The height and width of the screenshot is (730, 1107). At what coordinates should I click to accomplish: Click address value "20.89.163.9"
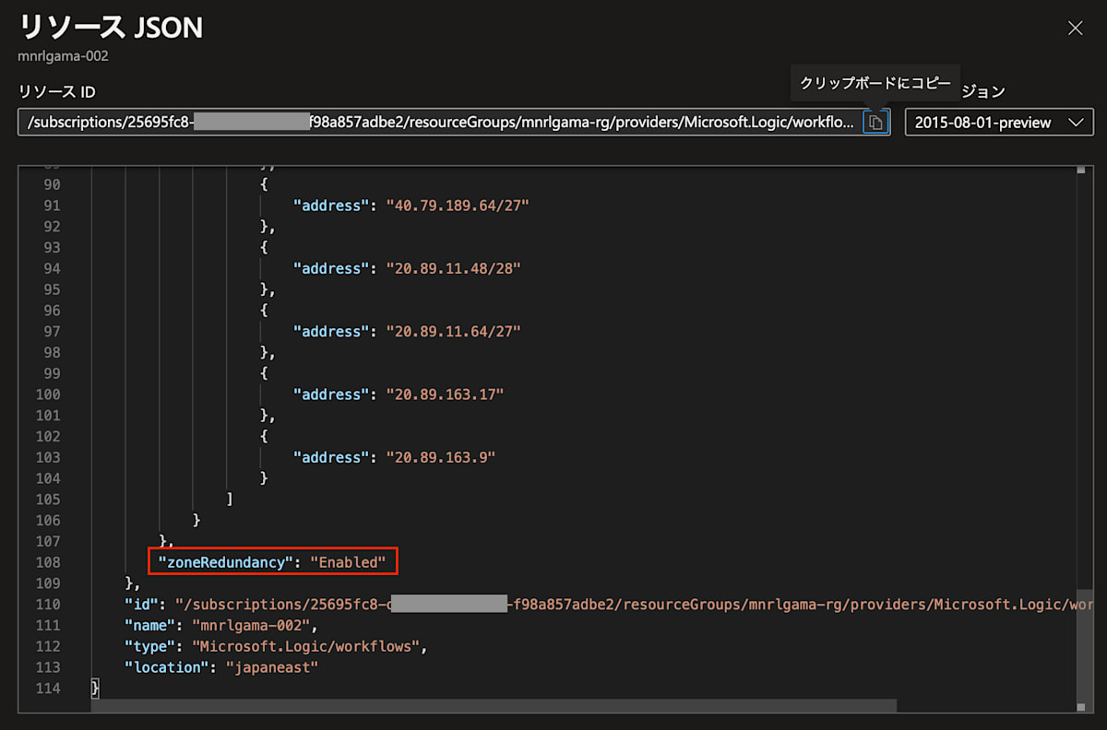(441, 457)
